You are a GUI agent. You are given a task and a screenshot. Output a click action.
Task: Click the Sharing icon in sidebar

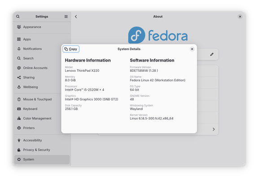[x=19, y=78]
